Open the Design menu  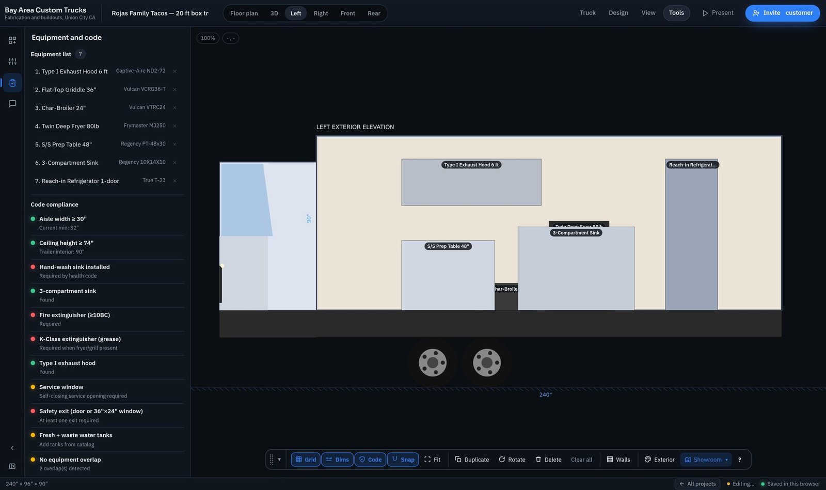[x=618, y=13]
